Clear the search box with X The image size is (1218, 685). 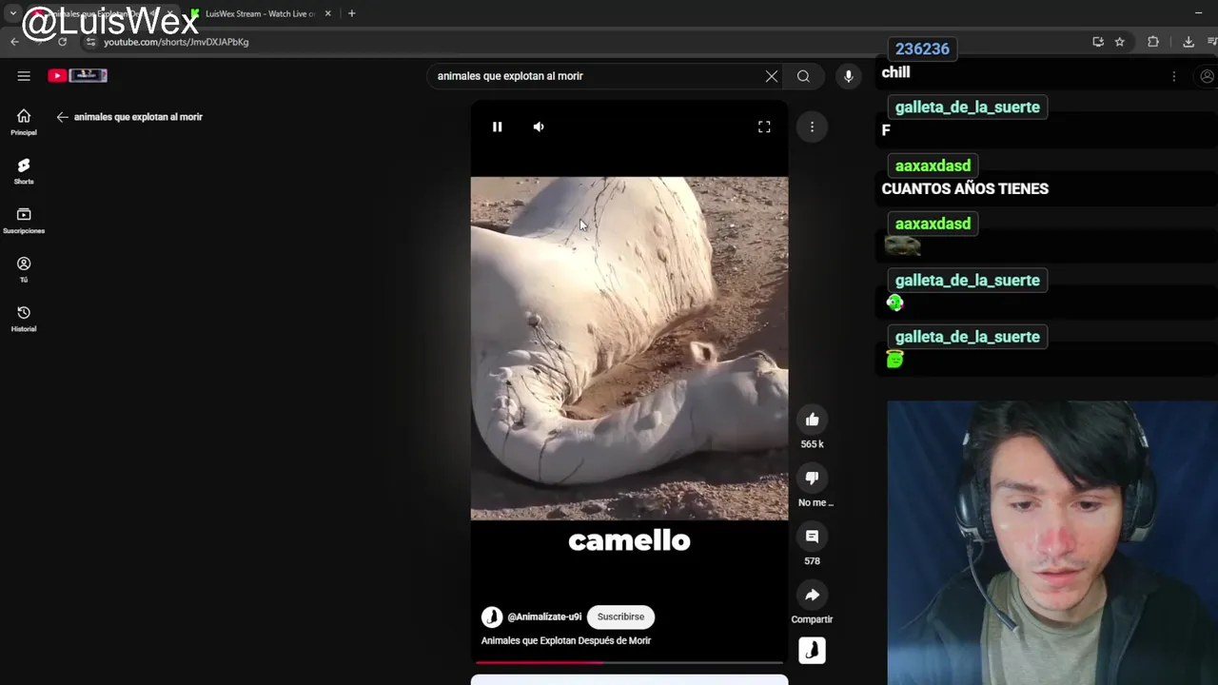pos(772,76)
